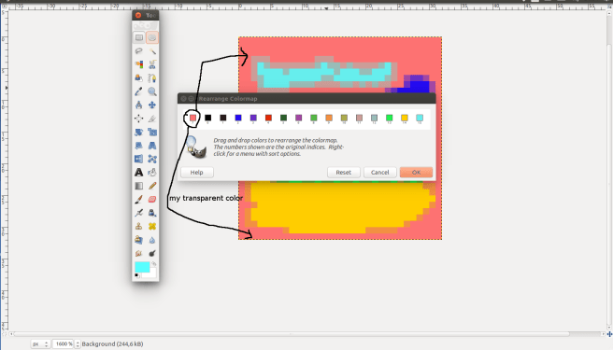Click the yellow colormap swatch
The height and width of the screenshot is (350, 613).
click(x=405, y=118)
